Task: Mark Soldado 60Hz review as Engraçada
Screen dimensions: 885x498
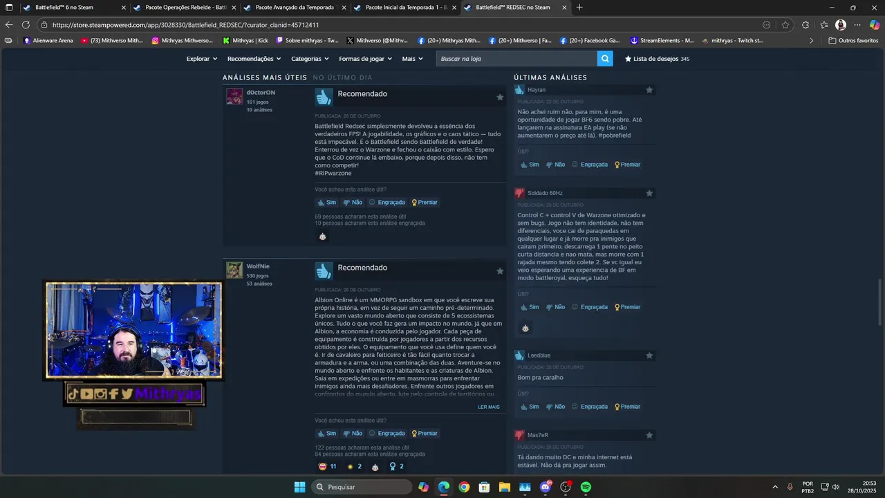Action: (x=590, y=307)
